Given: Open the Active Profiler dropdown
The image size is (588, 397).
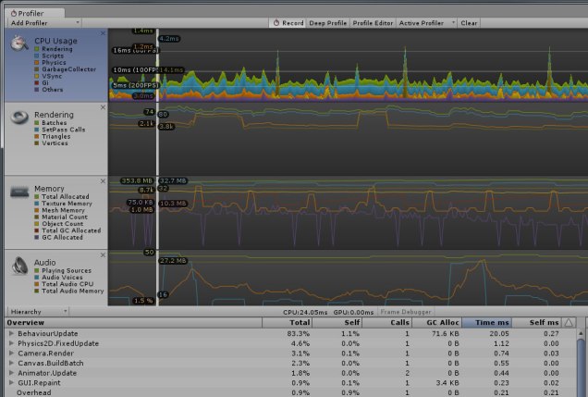Looking at the screenshot, I should tap(425, 22).
